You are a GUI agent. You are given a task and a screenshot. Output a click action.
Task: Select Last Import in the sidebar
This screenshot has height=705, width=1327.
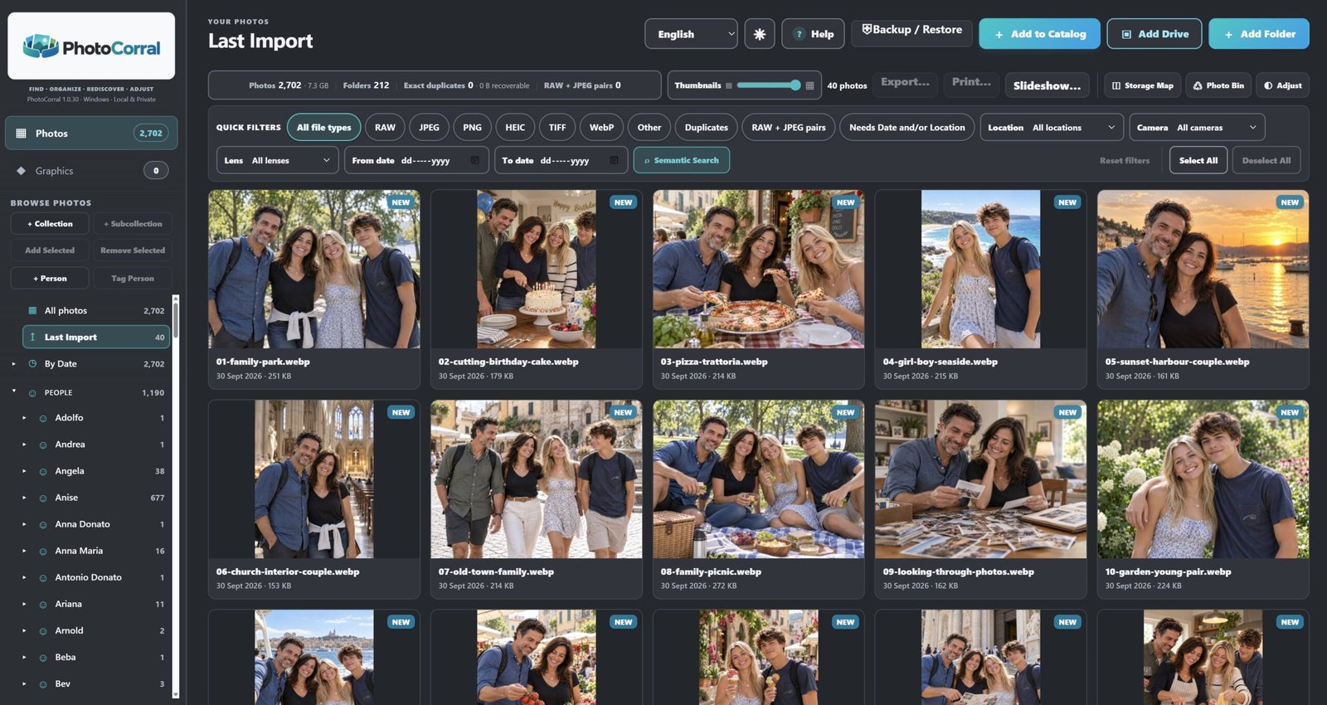pos(96,338)
